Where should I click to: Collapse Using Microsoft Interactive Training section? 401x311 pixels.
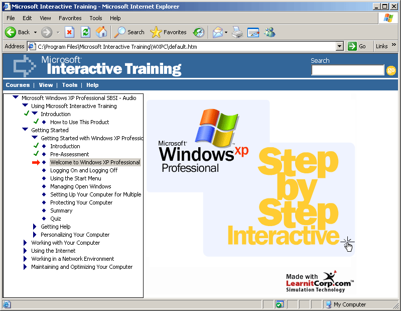(25, 105)
